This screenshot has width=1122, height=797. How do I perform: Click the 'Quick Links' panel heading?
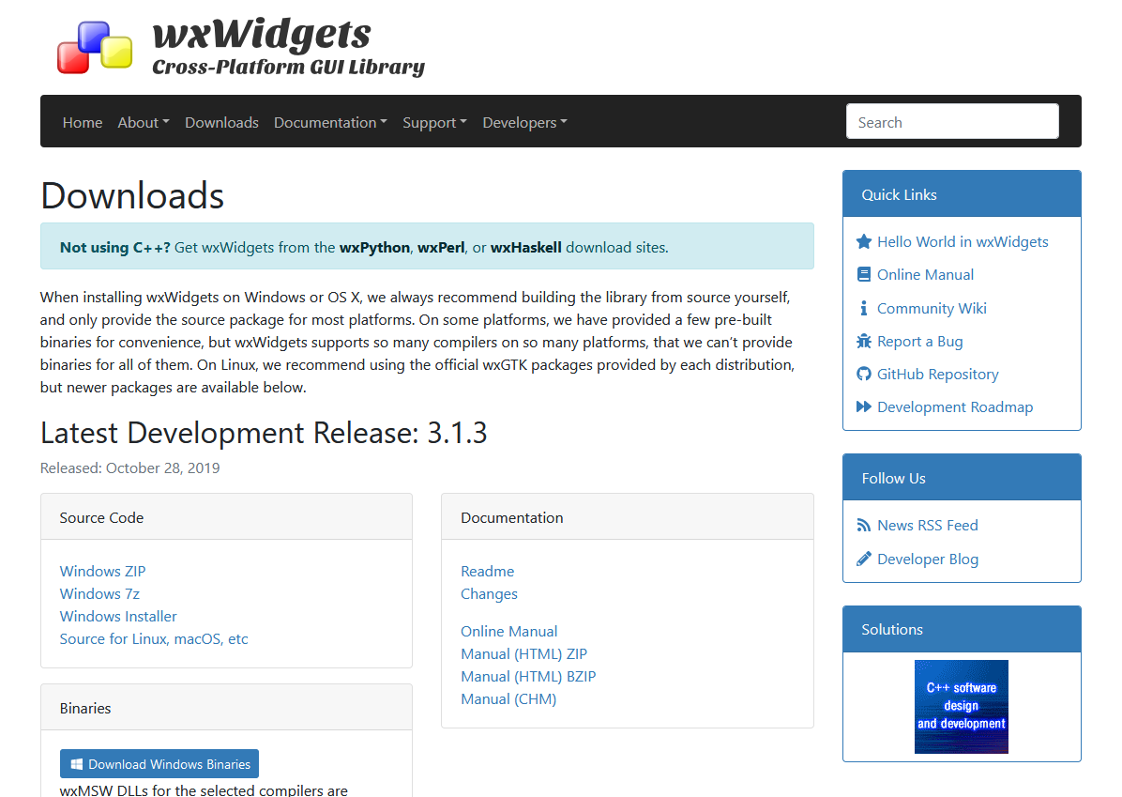(x=899, y=194)
